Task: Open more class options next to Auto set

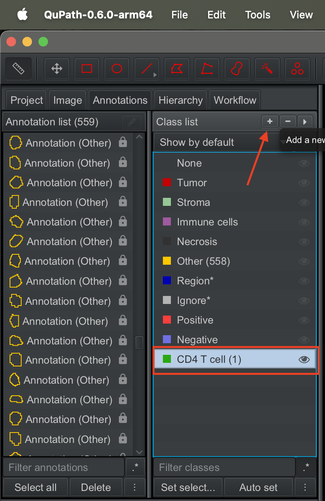Action: tap(305, 487)
